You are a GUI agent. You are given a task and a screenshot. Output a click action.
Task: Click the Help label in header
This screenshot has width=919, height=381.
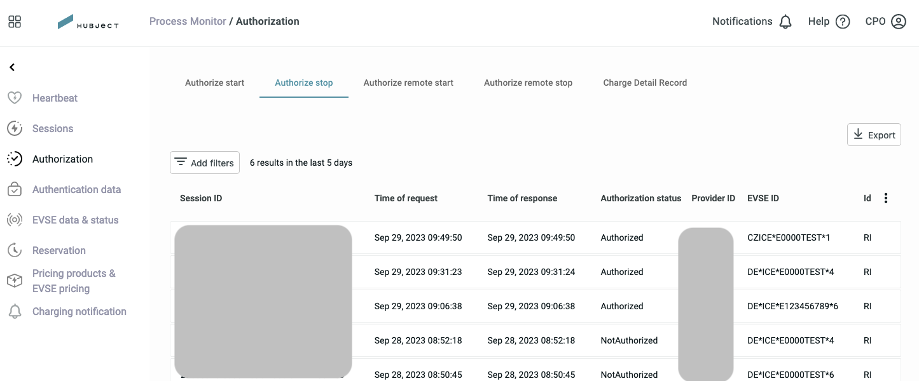tap(819, 22)
